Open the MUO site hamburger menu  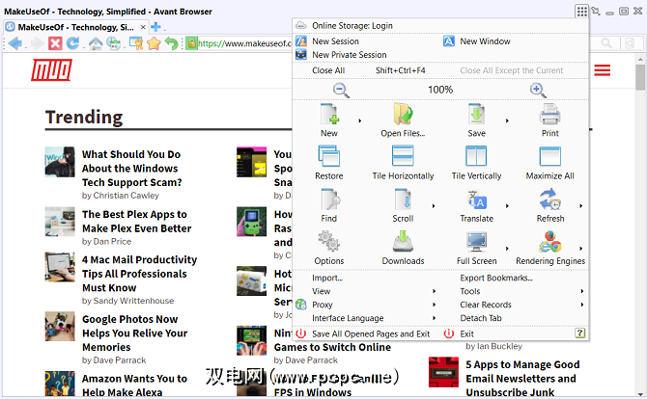(602, 70)
